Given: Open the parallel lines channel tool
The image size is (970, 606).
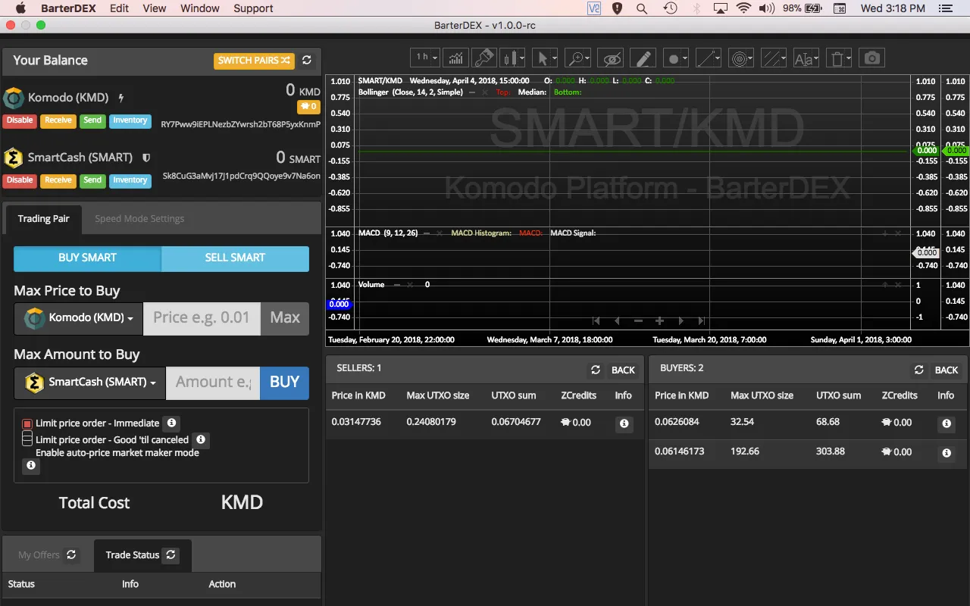Looking at the screenshot, I should pyautogui.click(x=774, y=58).
